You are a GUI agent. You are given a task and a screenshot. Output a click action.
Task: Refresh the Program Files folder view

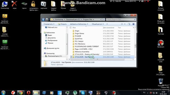coord(104,20)
